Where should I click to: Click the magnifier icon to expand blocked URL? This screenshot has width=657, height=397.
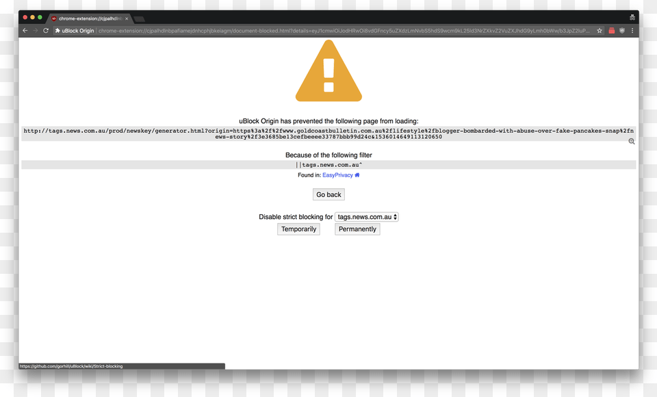point(631,142)
